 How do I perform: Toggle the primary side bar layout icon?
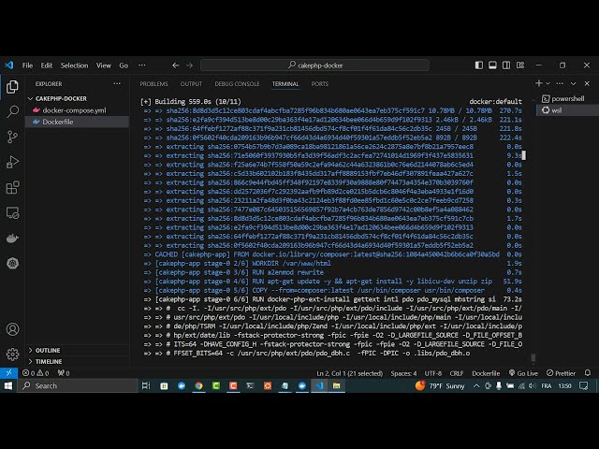click(x=478, y=65)
